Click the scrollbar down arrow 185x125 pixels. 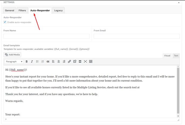coord(178,116)
